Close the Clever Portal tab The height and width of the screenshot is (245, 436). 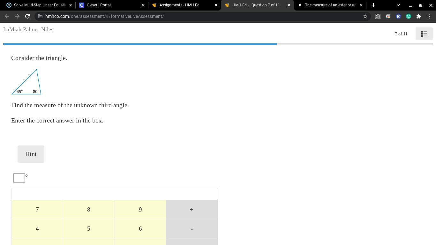pyautogui.click(x=143, y=5)
